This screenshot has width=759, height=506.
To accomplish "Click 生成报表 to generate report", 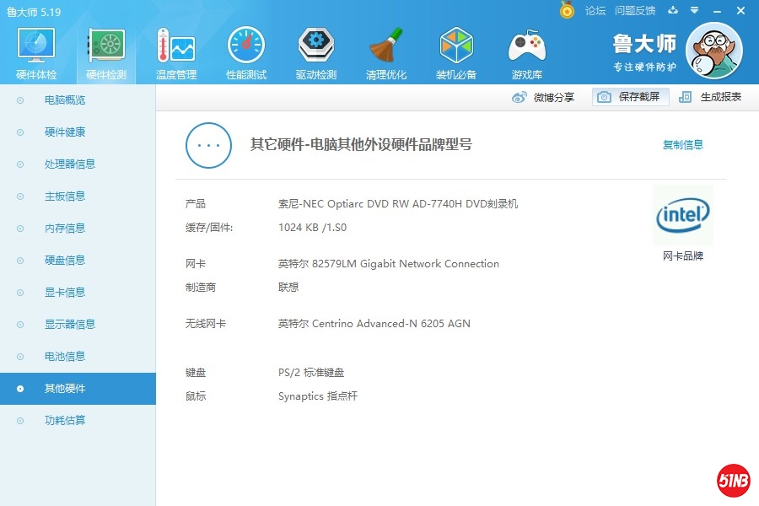I will (711, 97).
